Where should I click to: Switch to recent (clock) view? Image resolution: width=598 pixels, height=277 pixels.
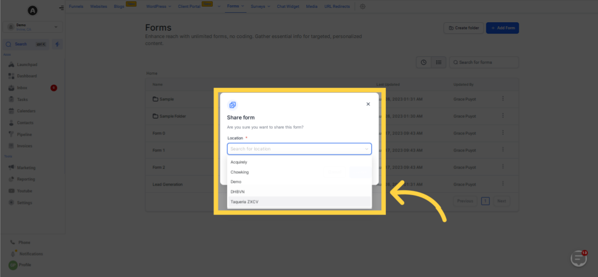click(x=424, y=62)
